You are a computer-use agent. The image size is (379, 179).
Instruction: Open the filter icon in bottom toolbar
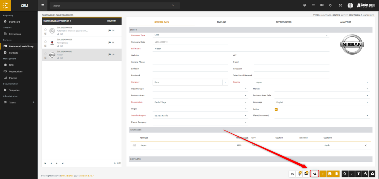(x=352, y=174)
